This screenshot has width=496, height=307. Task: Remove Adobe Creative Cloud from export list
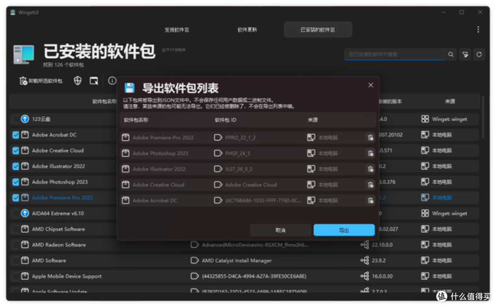coord(370,185)
